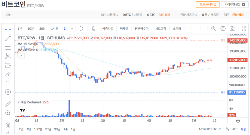Toggle the 예측차트 option
The height and width of the screenshot is (135, 250).
click(107, 28)
